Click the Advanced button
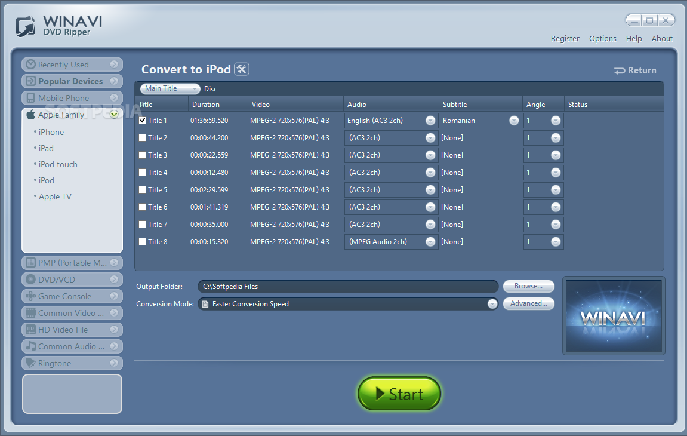This screenshot has width=687, height=436. (528, 303)
